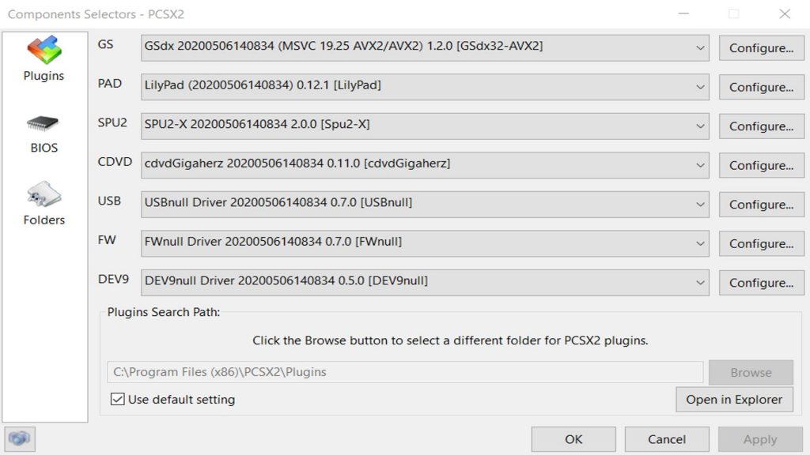Open the GS plugin dropdown

click(x=699, y=47)
